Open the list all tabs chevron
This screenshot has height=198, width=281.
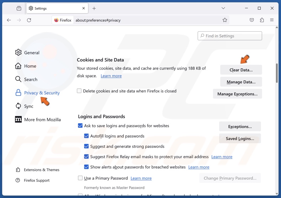(223, 8)
